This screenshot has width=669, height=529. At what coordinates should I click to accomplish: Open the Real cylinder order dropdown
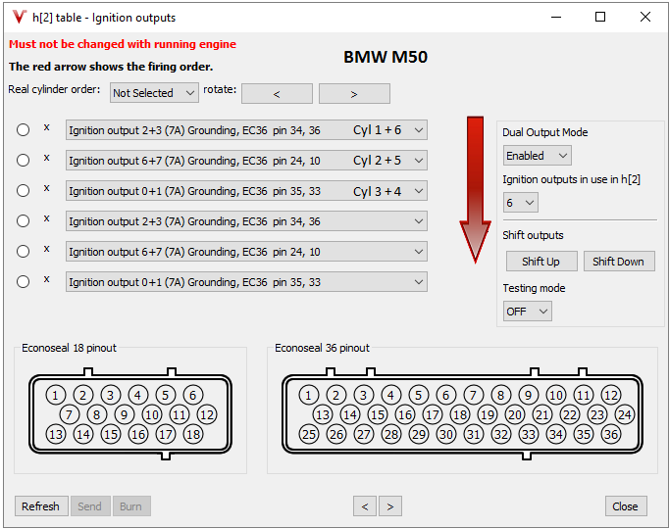155,93
